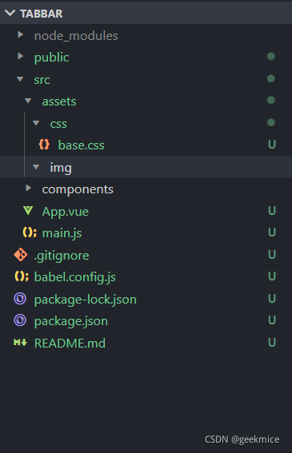The image size is (292, 453).
Task: Click the JavaScript icon beside babel.config.js
Action: [x=22, y=276]
